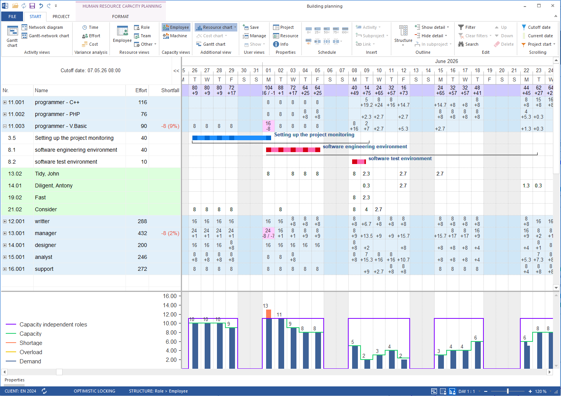This screenshot has height=396, width=561.
Task: Expand row 11.001 programmer - C++
Action: (5, 102)
